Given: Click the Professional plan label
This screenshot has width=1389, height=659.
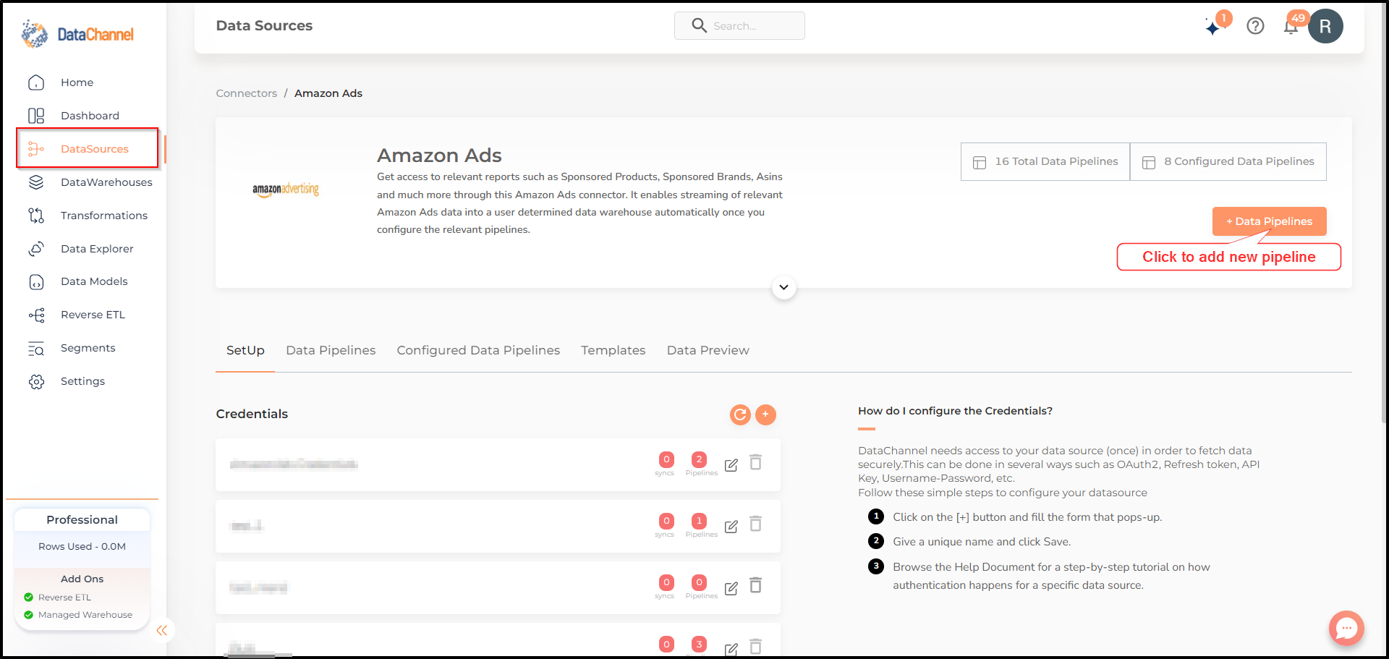Looking at the screenshot, I should [82, 520].
